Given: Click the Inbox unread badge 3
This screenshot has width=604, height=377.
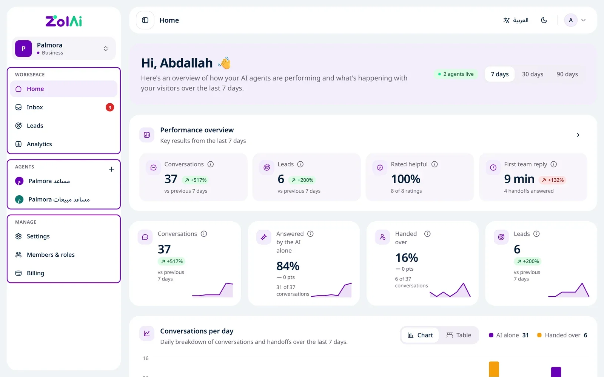Looking at the screenshot, I should pos(110,107).
